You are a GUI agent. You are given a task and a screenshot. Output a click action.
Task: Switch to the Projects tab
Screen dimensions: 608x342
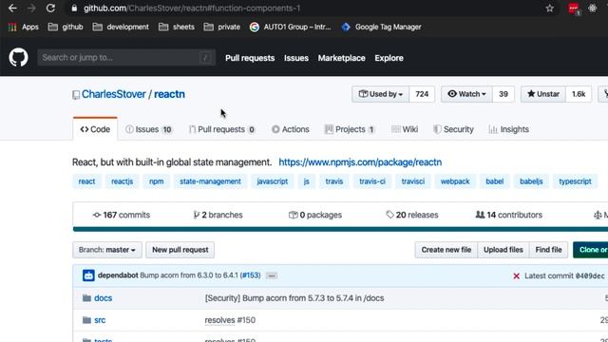(350, 129)
